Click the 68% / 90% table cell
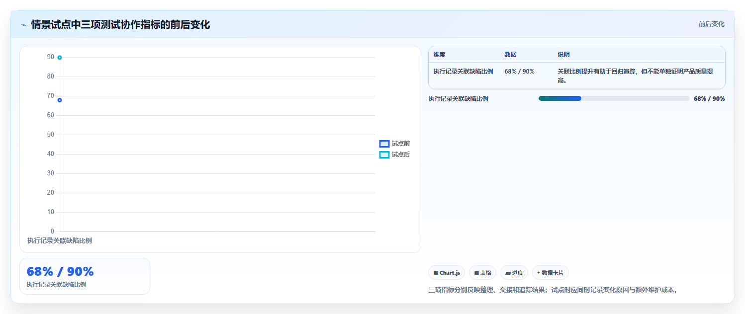Image resolution: width=745 pixels, height=314 pixels. (519, 72)
